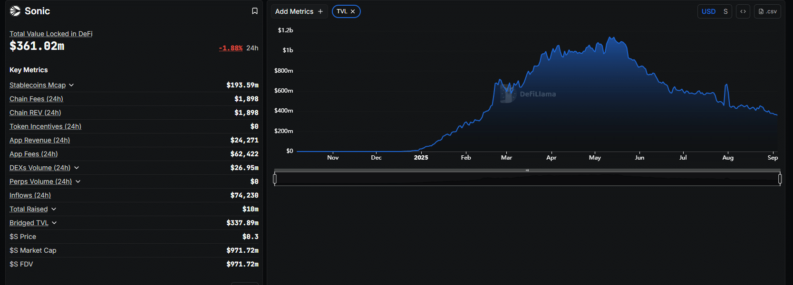The image size is (793, 285).
Task: Click the May axis label on chart
Action: point(595,158)
